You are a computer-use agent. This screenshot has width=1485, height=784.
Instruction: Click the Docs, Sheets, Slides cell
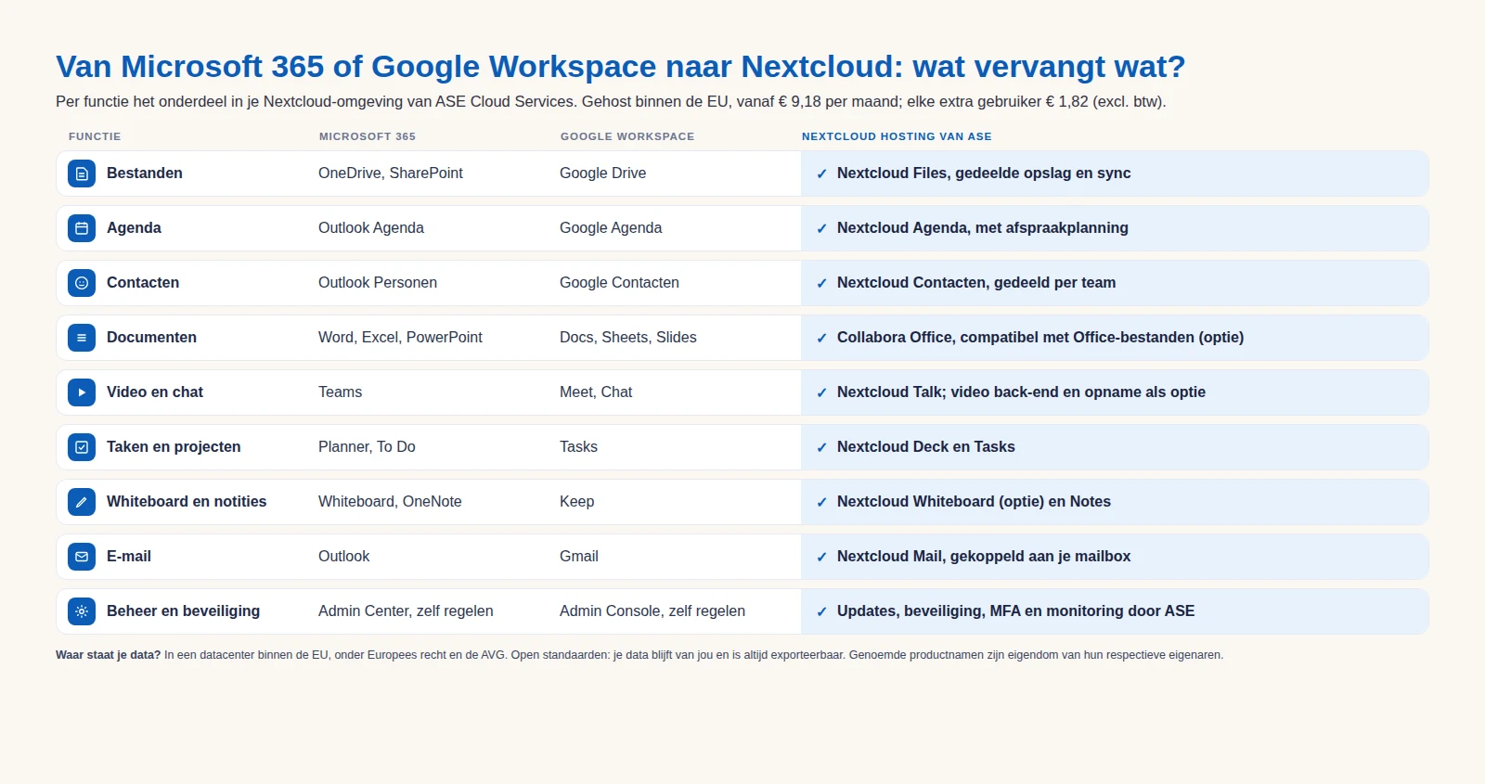(x=628, y=338)
